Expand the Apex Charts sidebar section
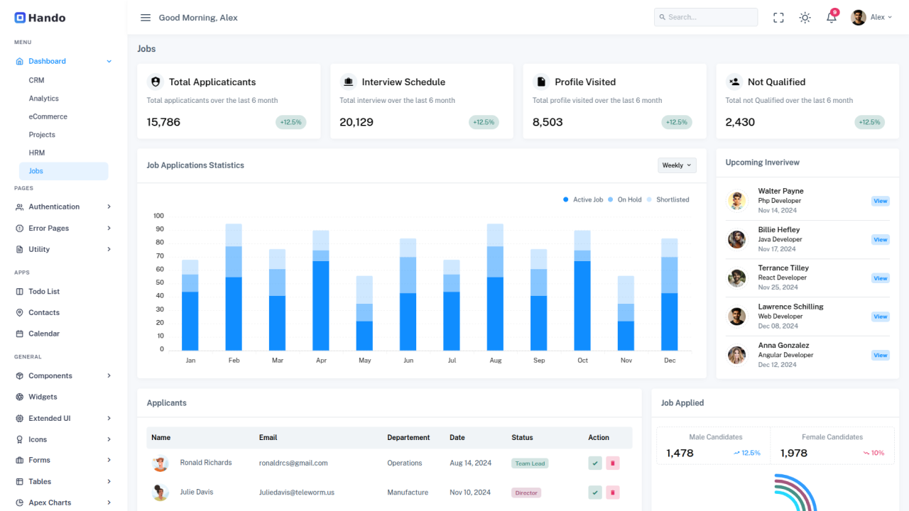 click(49, 502)
